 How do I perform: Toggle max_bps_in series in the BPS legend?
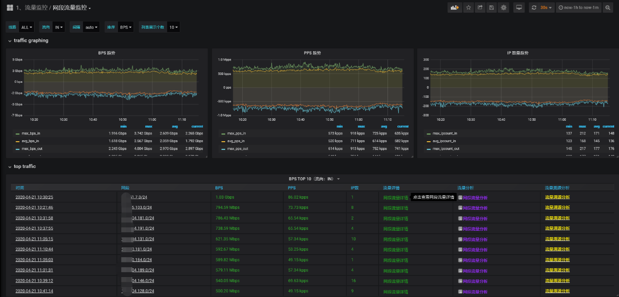pyautogui.click(x=32, y=133)
